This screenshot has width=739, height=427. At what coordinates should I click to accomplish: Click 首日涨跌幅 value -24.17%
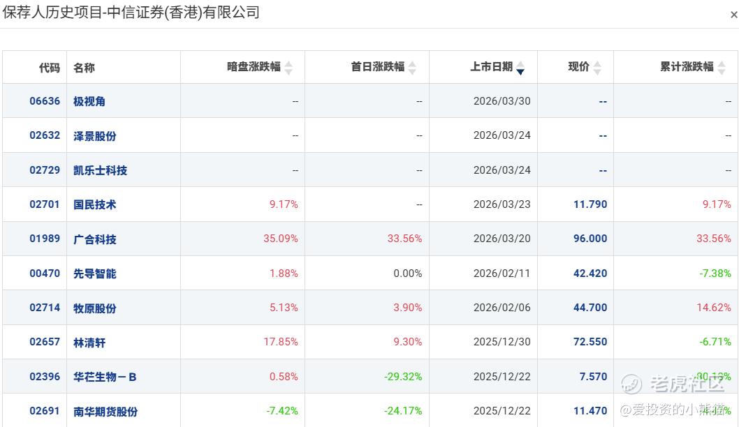tap(403, 411)
